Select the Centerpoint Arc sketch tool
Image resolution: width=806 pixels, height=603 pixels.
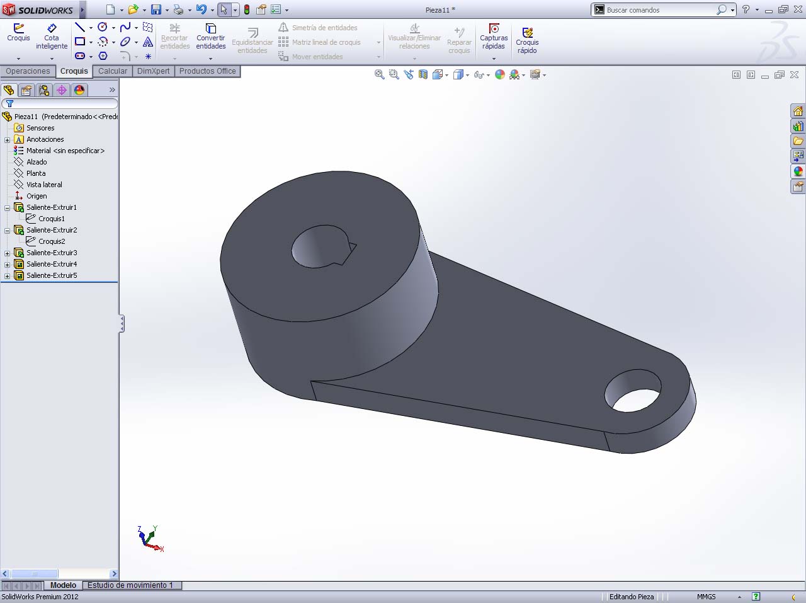tap(103, 42)
